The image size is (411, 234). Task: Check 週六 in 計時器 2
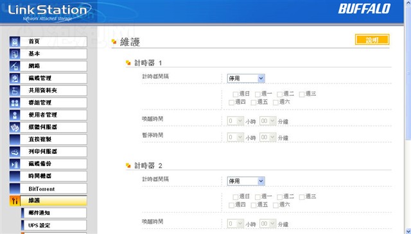[x=275, y=205]
